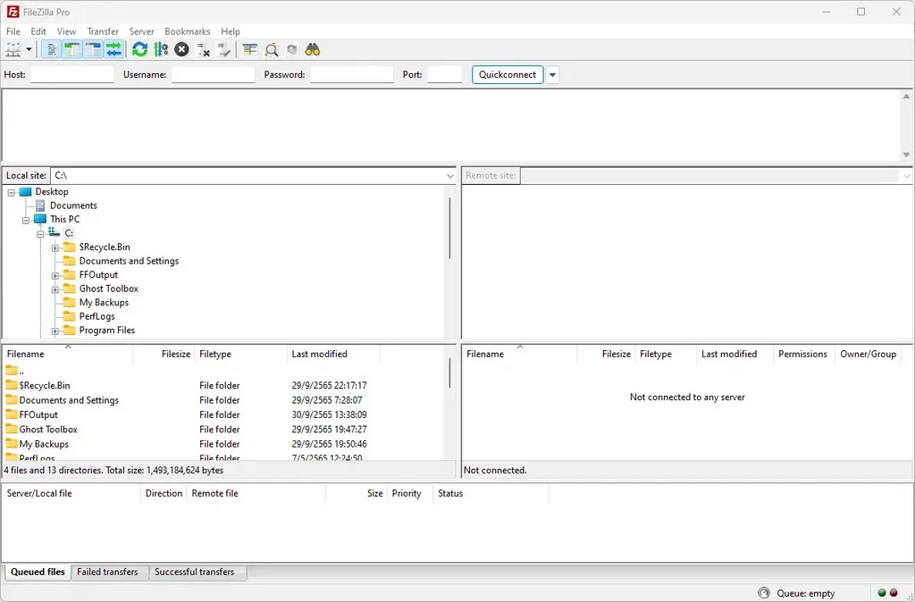
Task: Click the Owner/Group column header
Action: (x=869, y=354)
